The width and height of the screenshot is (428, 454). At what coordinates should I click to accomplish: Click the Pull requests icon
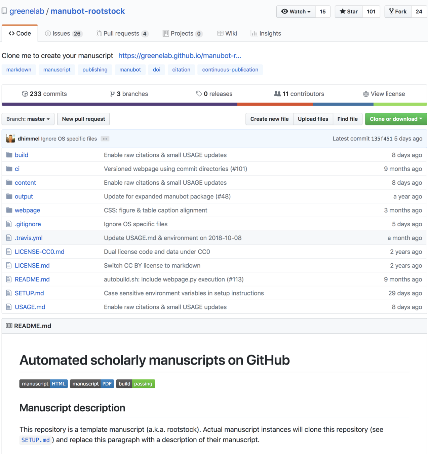tap(99, 33)
